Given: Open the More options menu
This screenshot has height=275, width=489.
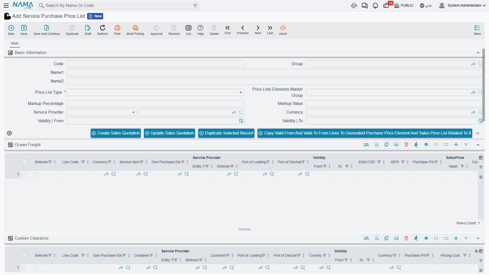Looking at the screenshot, I should [x=477, y=30].
